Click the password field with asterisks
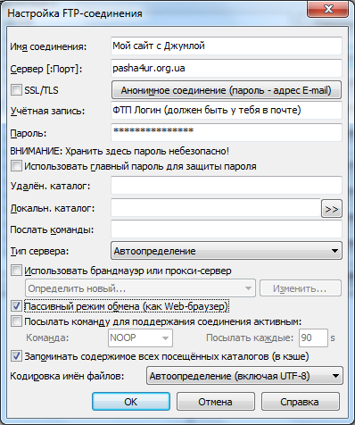Screen dimensions: 355x425 pyautogui.click(x=227, y=132)
